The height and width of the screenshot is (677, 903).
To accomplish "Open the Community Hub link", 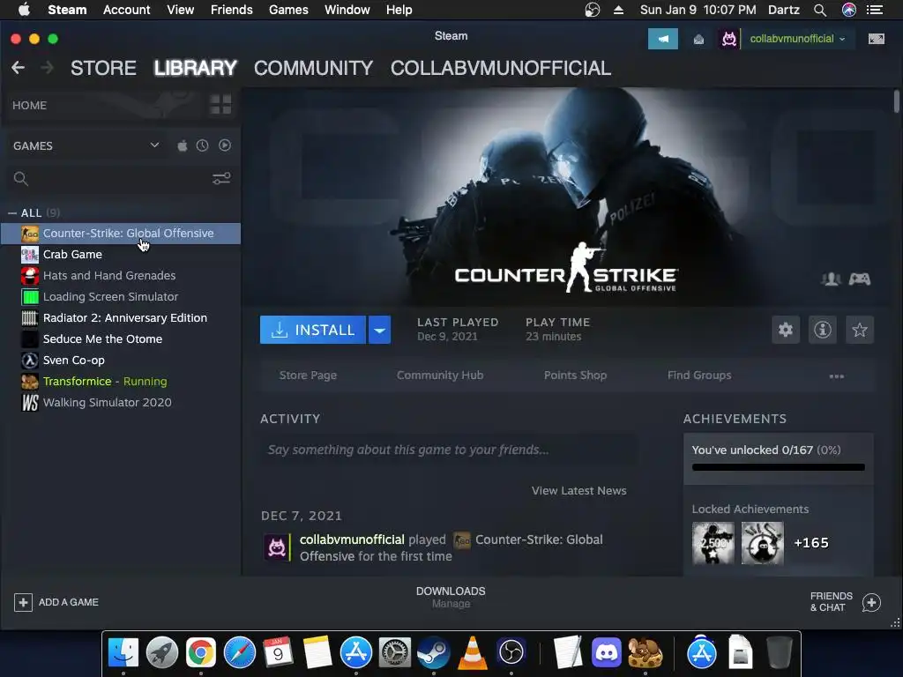I will point(440,376).
